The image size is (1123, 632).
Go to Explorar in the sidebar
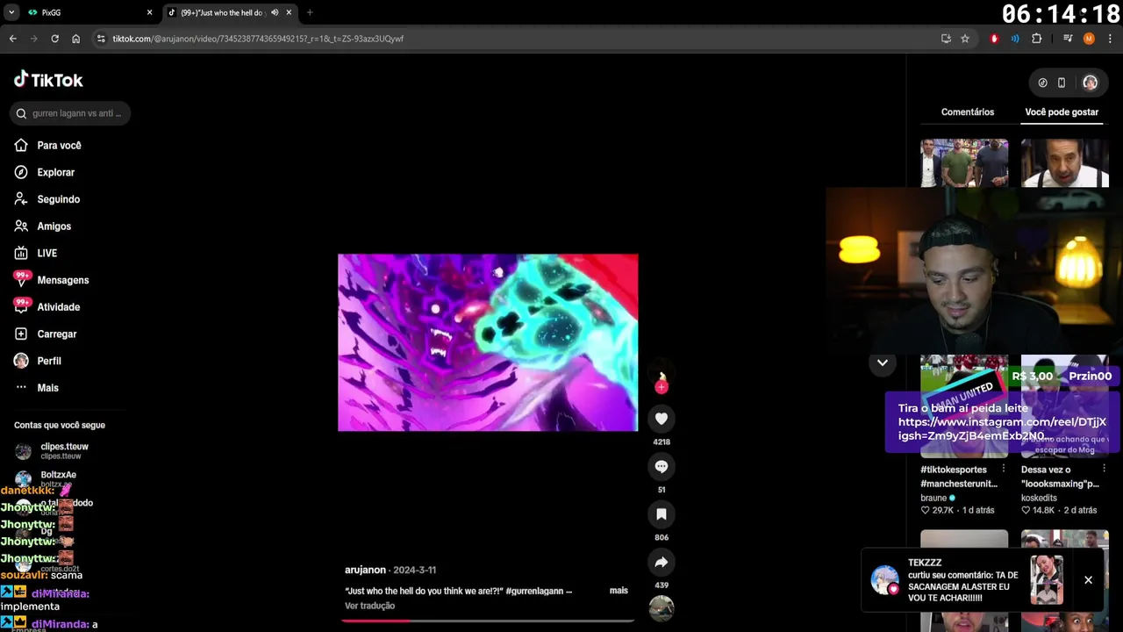tap(55, 173)
